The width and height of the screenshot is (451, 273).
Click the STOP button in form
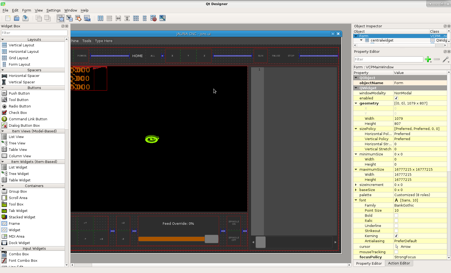click(291, 56)
